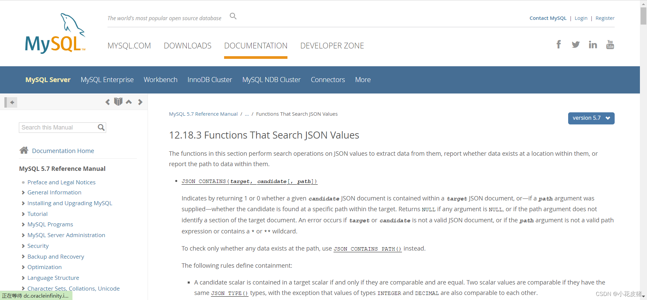Viewport: 647px width, 300px height.
Task: Expand the Installing and Upgrading MySQL node
Action: (23, 203)
